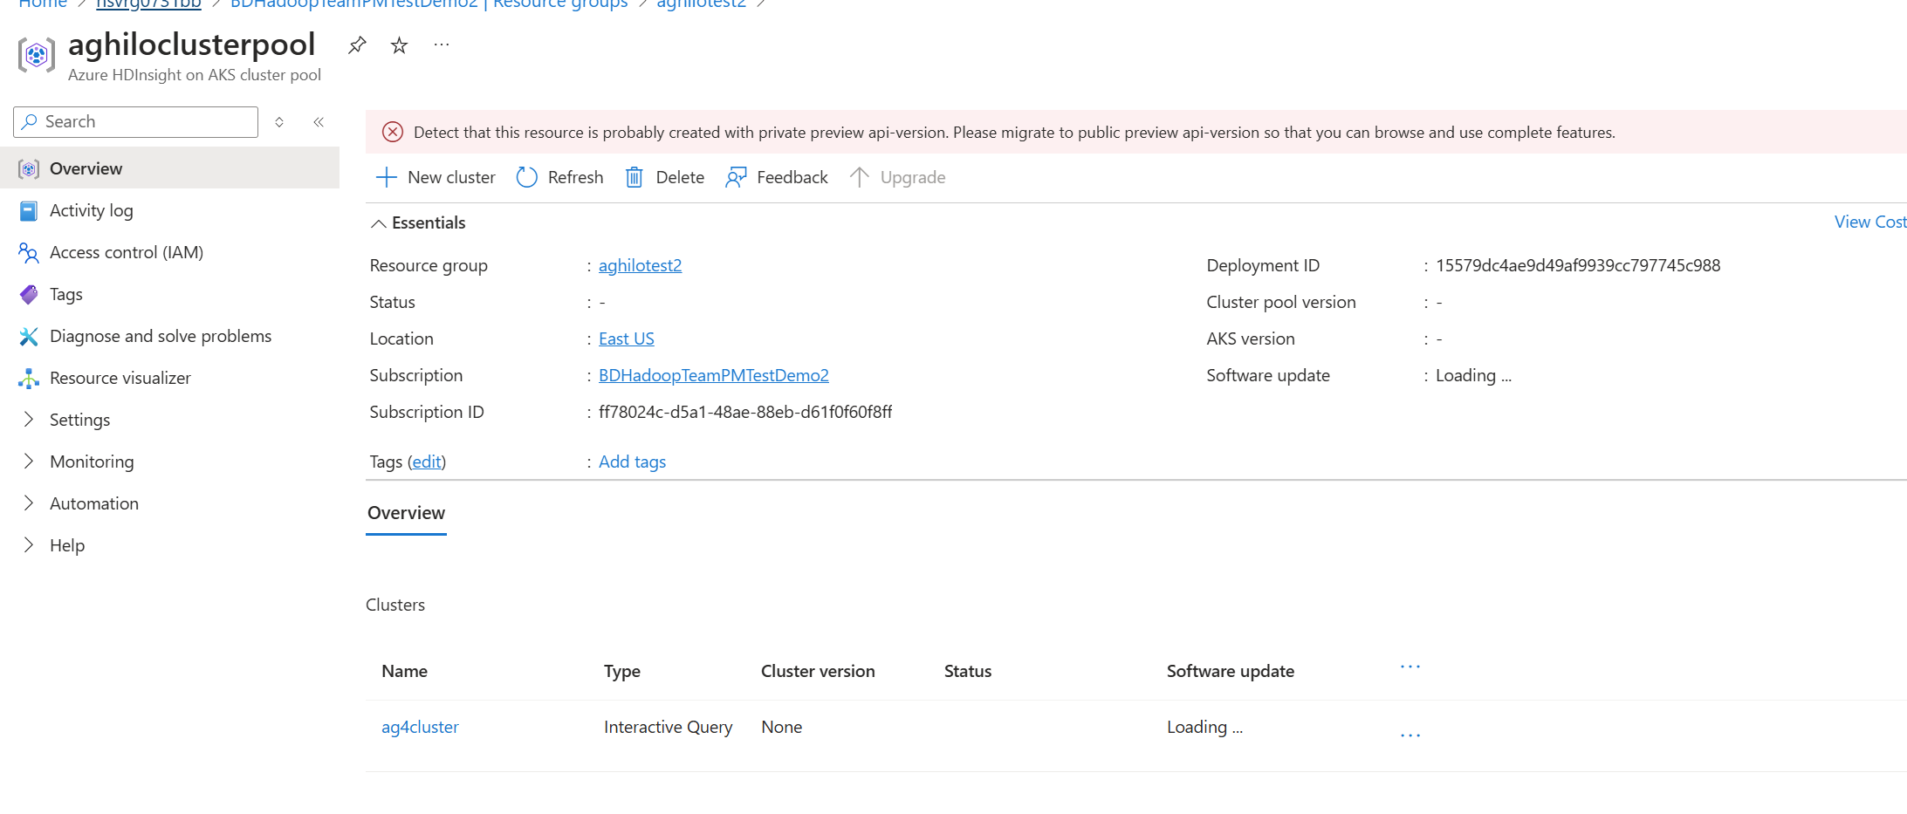The image size is (1907, 814).
Task: Sort by Cluster version column header
Action: pos(818,671)
